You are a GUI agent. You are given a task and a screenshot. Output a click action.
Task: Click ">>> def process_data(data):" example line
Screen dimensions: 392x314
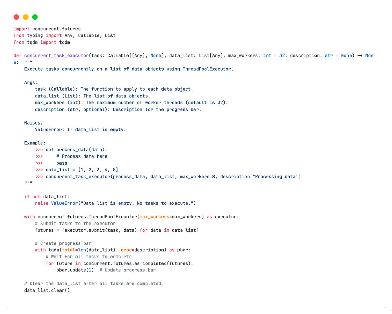point(71,150)
